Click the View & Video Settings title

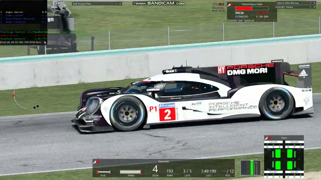(288, 3)
